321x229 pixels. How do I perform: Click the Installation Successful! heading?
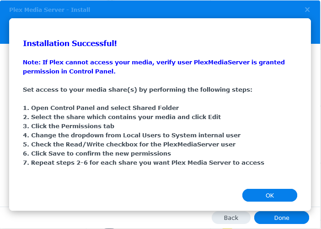pyautogui.click(x=70, y=44)
